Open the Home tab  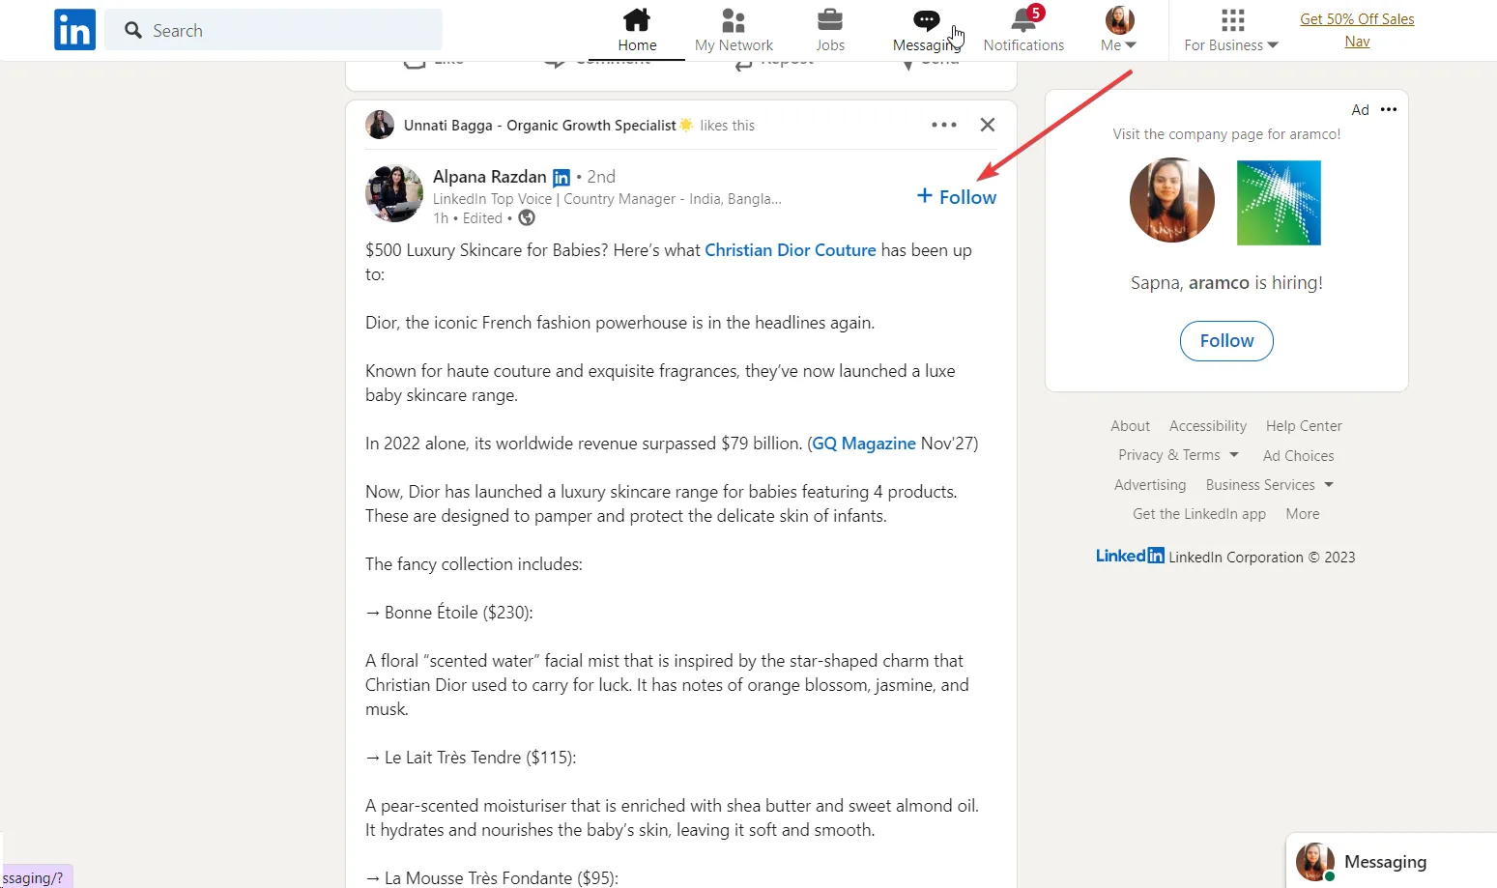point(637,30)
